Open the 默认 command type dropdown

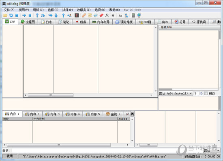pos(212,150)
